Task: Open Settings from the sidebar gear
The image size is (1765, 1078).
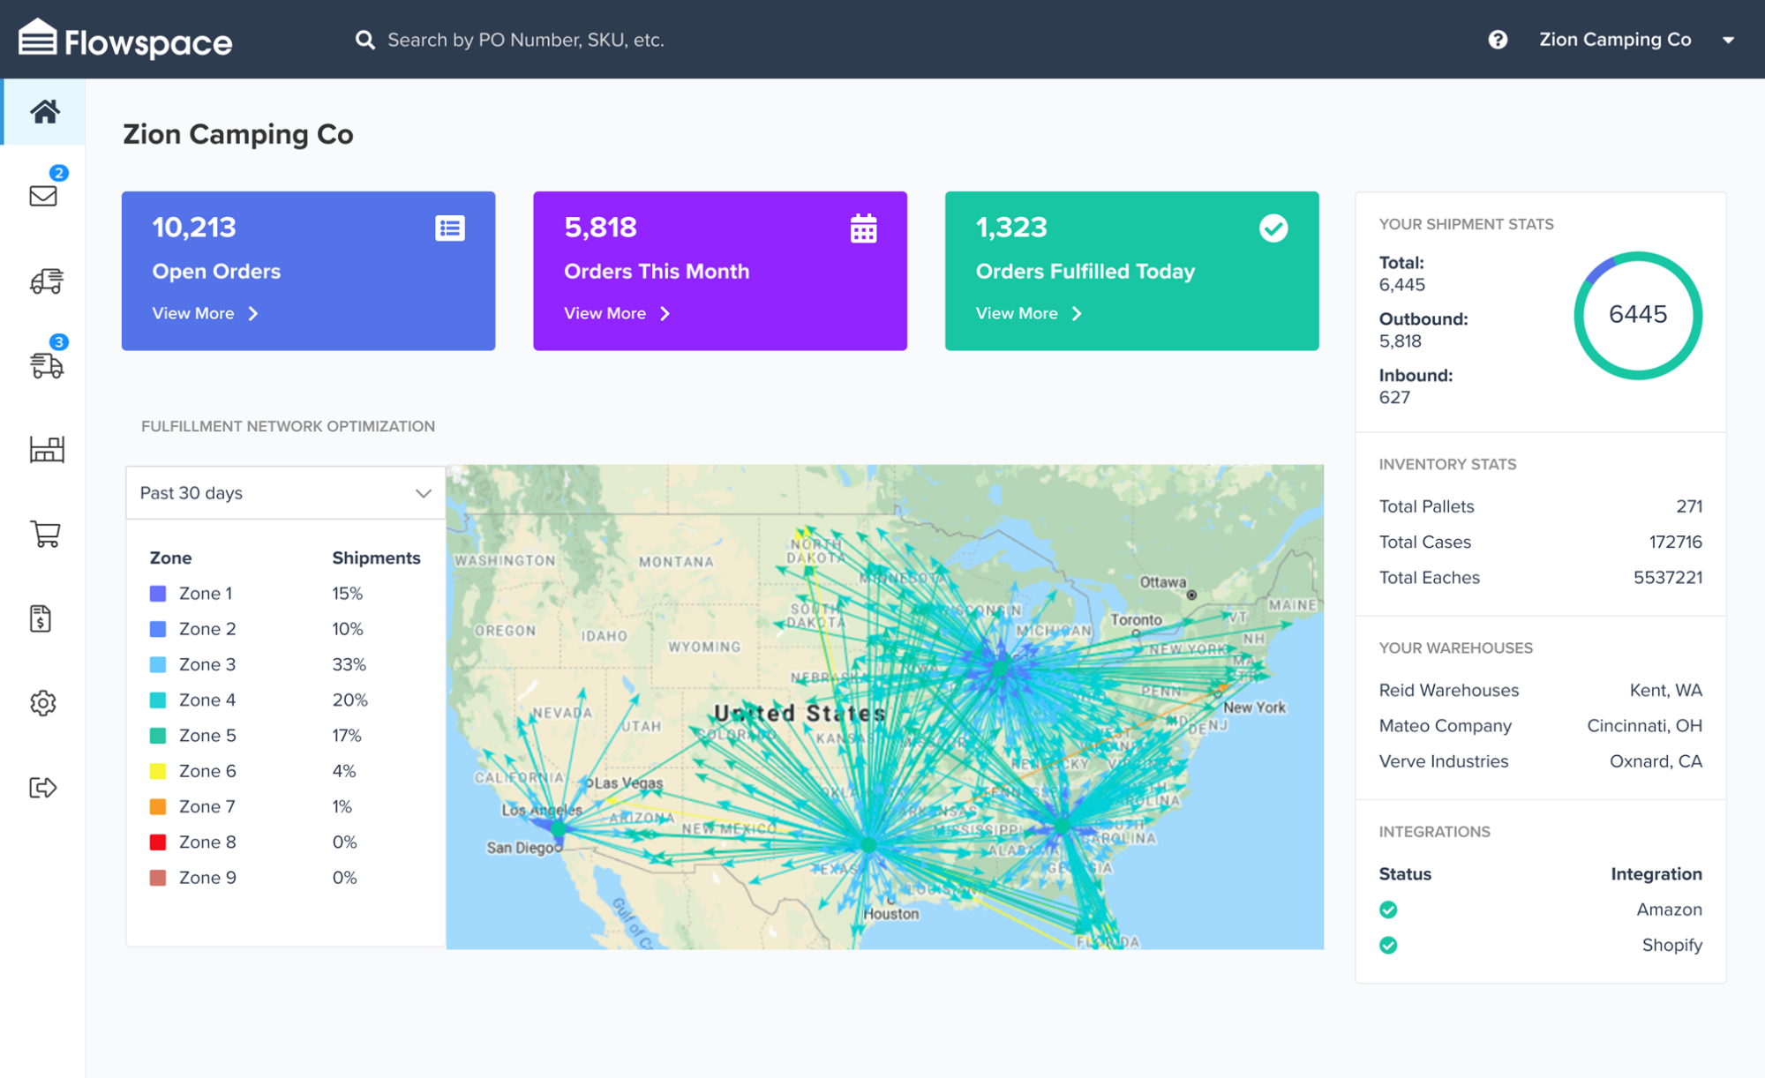Action: click(x=42, y=703)
